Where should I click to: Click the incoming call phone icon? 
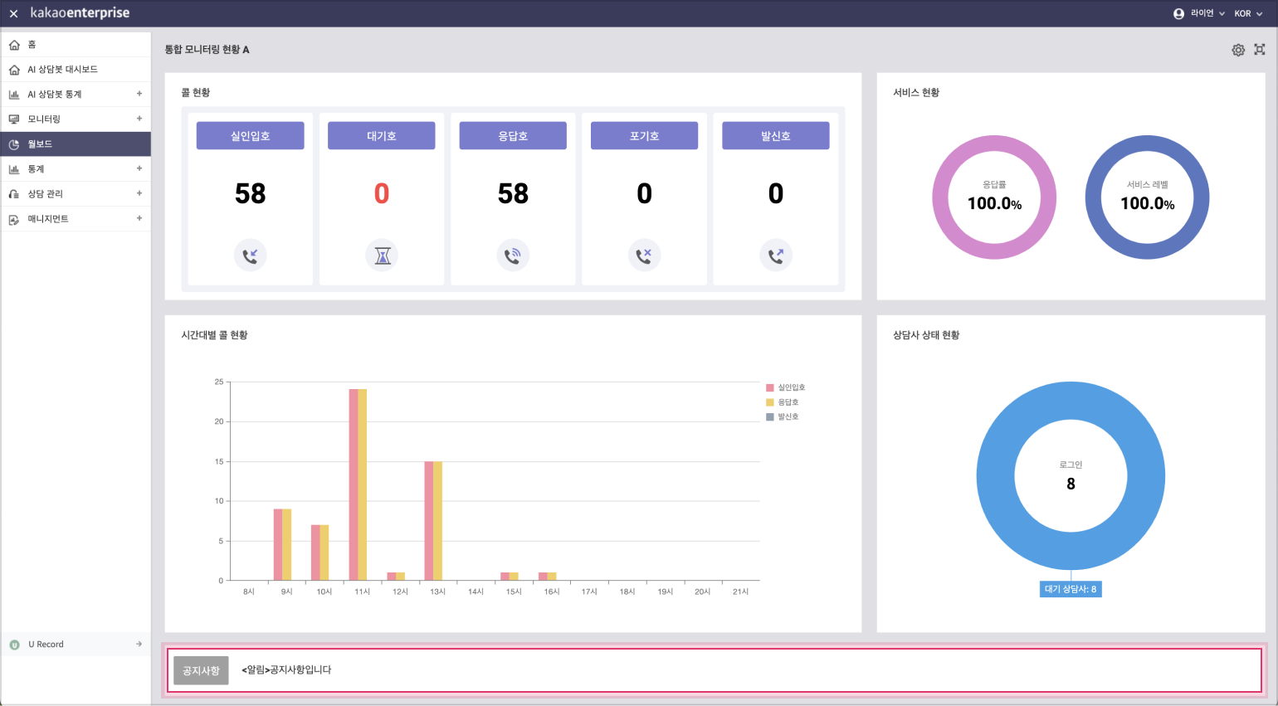tap(250, 256)
